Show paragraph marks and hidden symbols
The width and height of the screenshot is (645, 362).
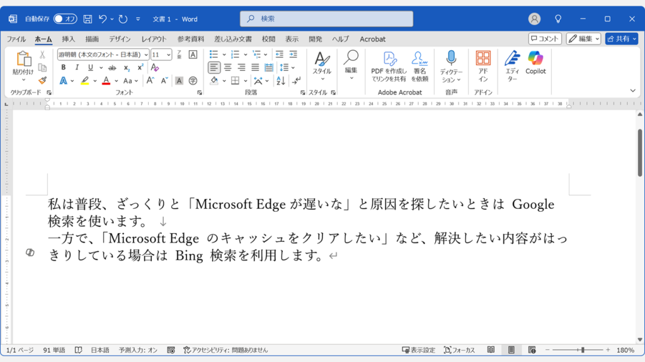pos(296,80)
